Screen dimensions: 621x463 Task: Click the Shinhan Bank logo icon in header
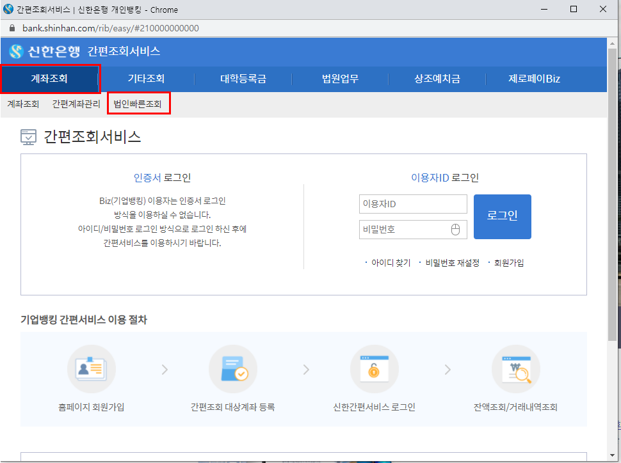point(16,51)
